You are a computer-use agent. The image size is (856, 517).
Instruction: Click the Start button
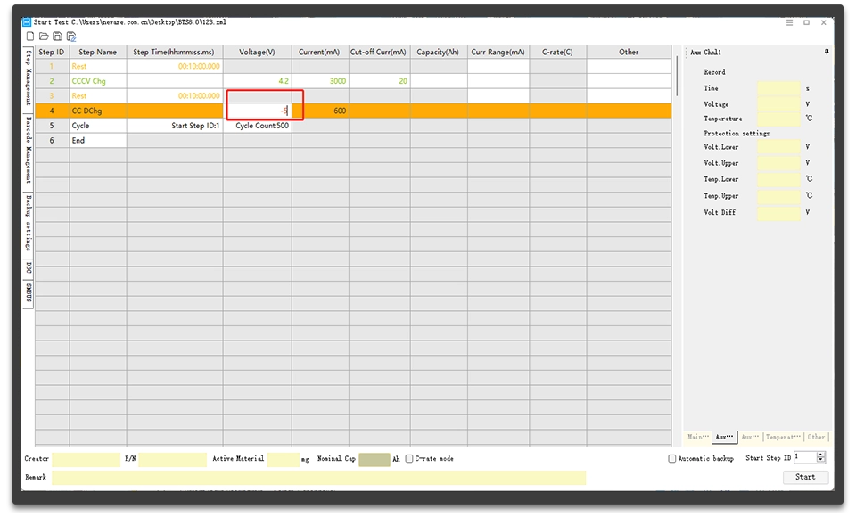[805, 477]
